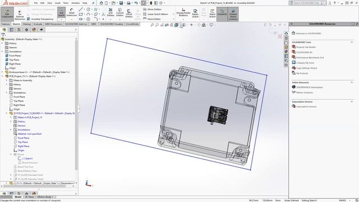Click the Undo icon in the top toolbar
359x202 pixels.
click(136, 3)
